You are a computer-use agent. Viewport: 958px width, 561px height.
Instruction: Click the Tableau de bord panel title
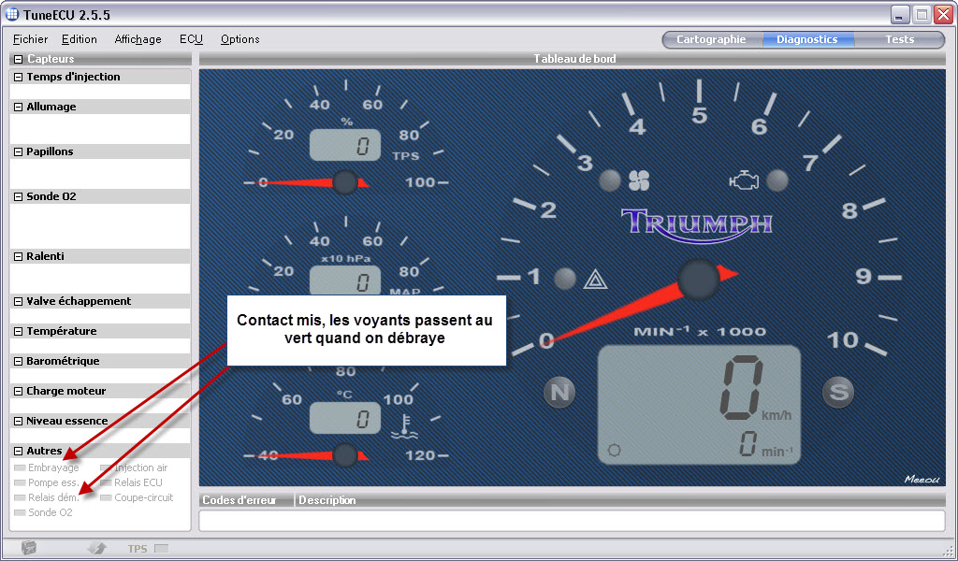tap(574, 59)
